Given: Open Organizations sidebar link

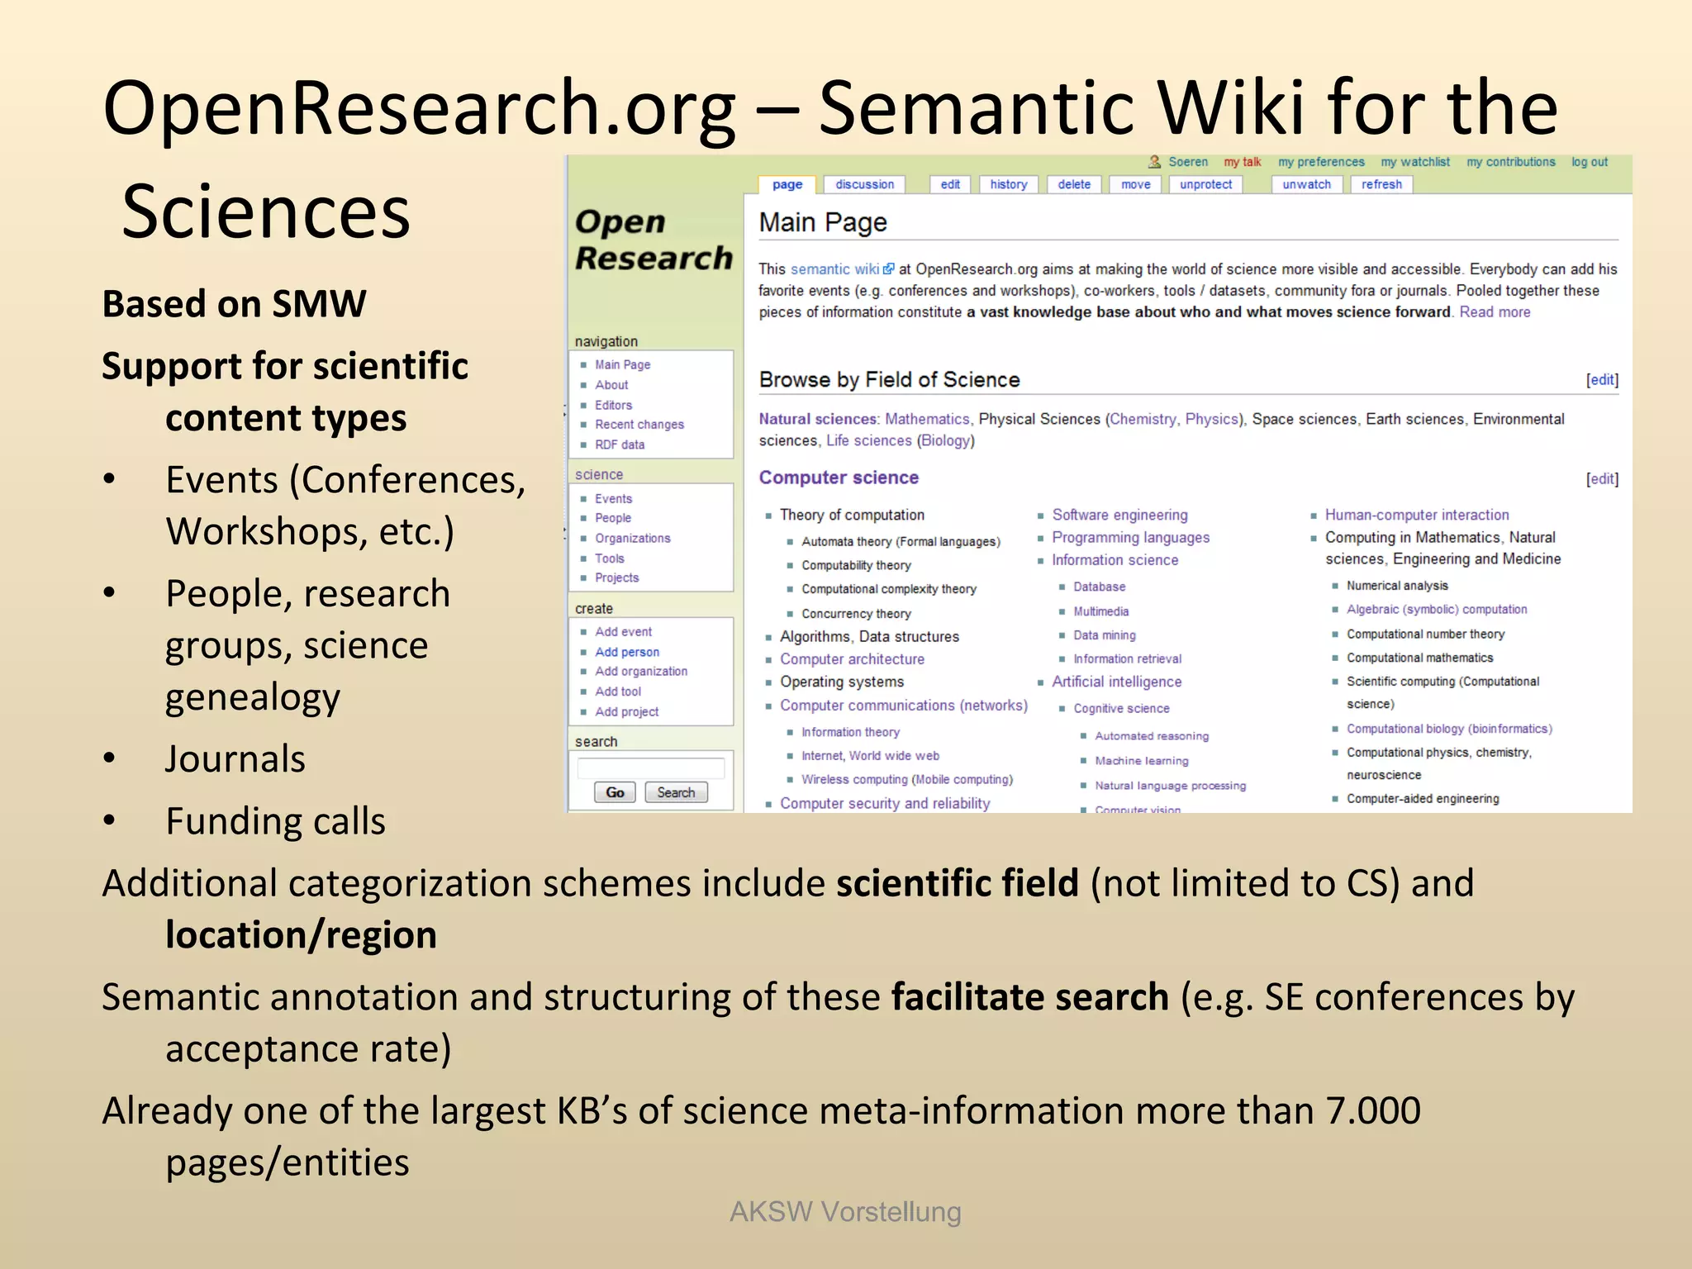Looking at the screenshot, I should [633, 538].
